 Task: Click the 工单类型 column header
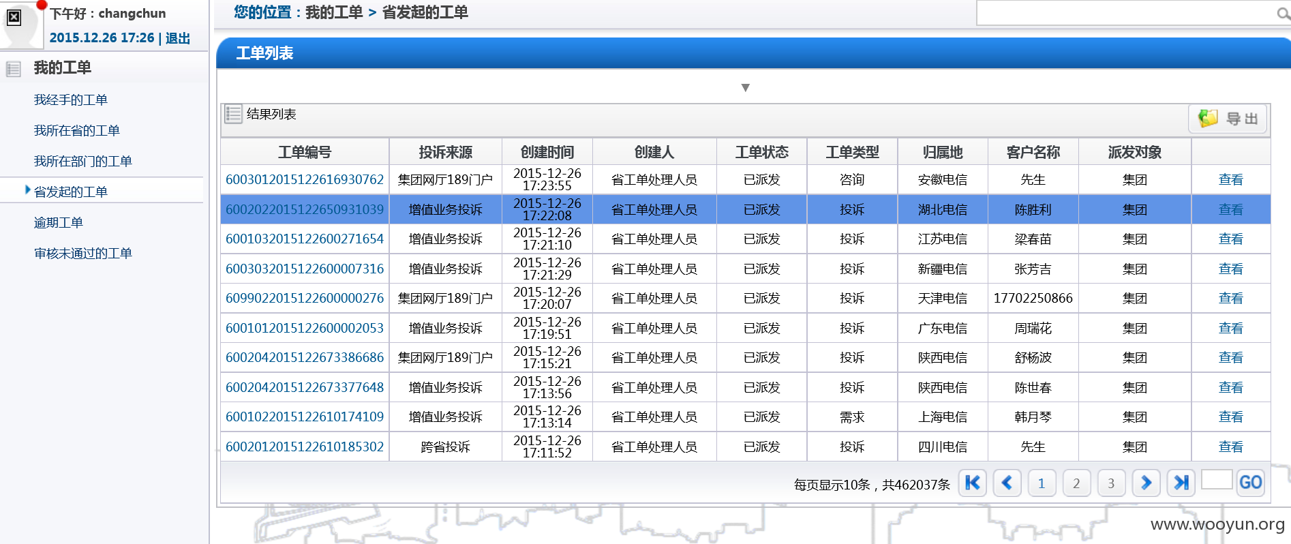pyautogui.click(x=852, y=152)
